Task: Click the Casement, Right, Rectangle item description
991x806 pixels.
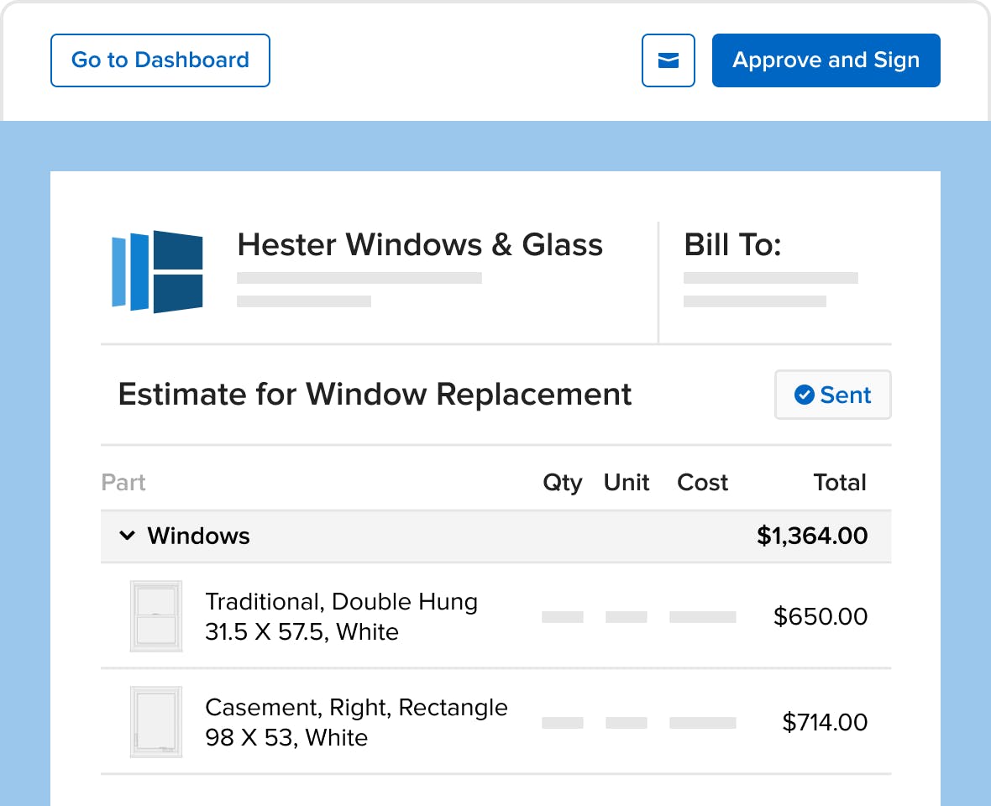Action: tap(356, 722)
